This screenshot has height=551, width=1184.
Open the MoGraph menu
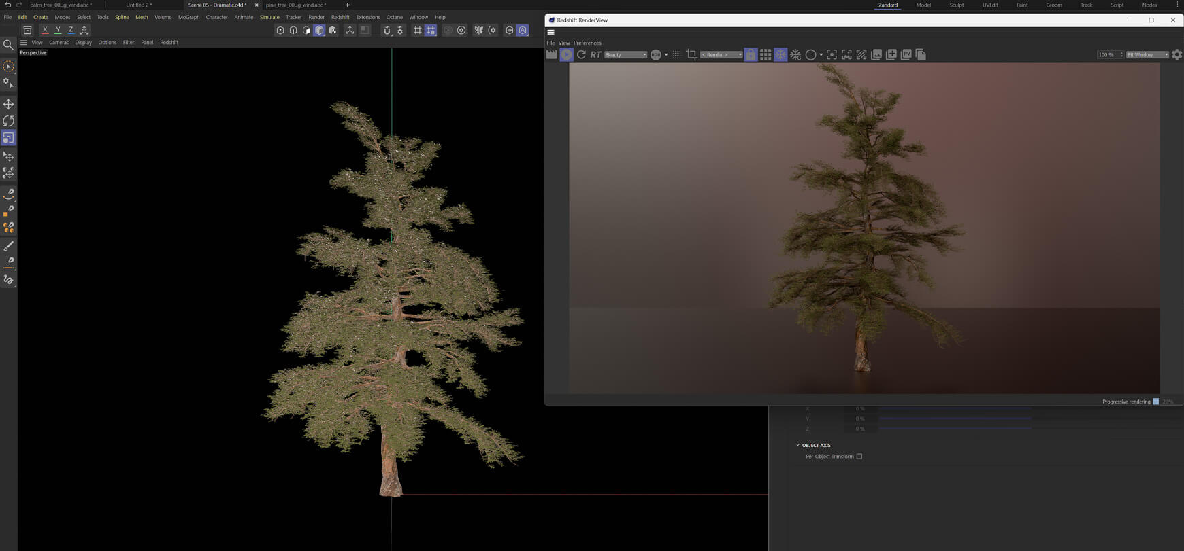[x=188, y=17]
